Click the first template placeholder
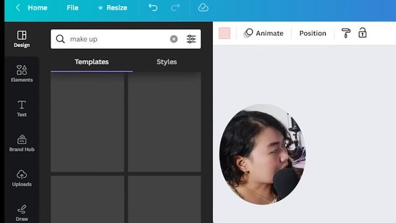Image resolution: width=396 pixels, height=223 pixels. [87, 122]
